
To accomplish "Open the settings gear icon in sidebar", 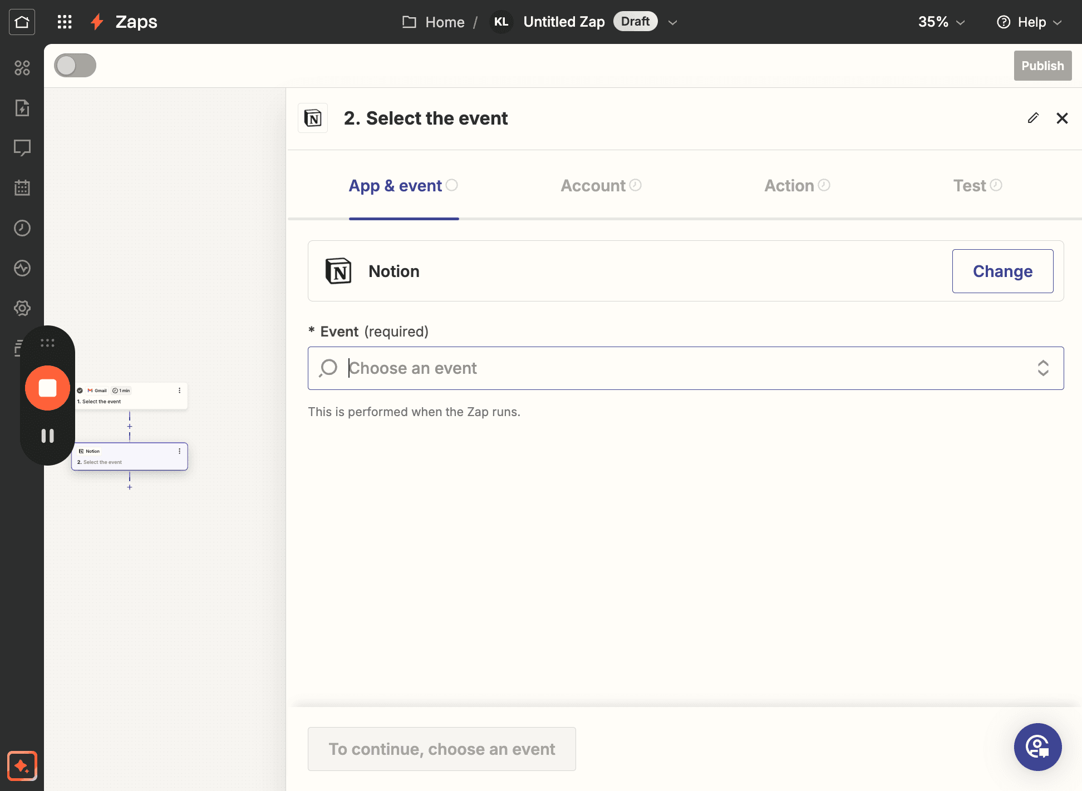I will click(x=22, y=308).
